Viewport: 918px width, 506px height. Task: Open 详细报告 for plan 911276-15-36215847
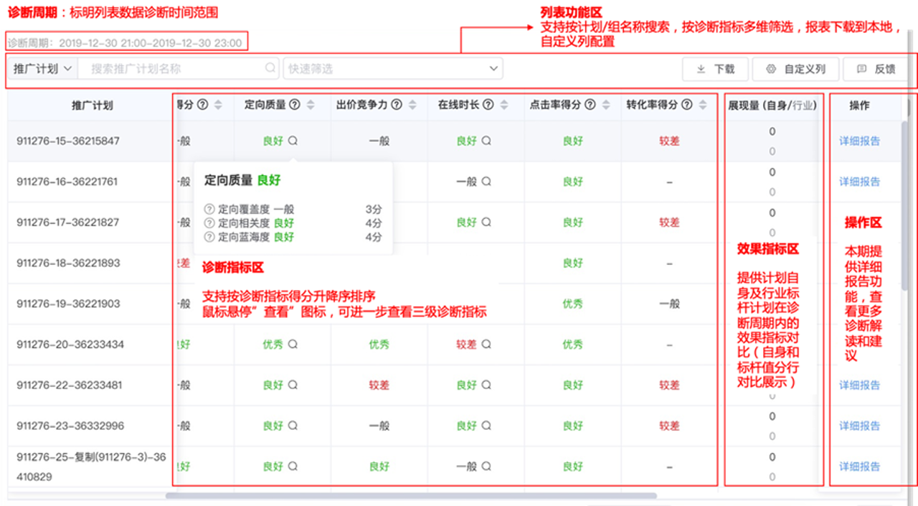[860, 141]
